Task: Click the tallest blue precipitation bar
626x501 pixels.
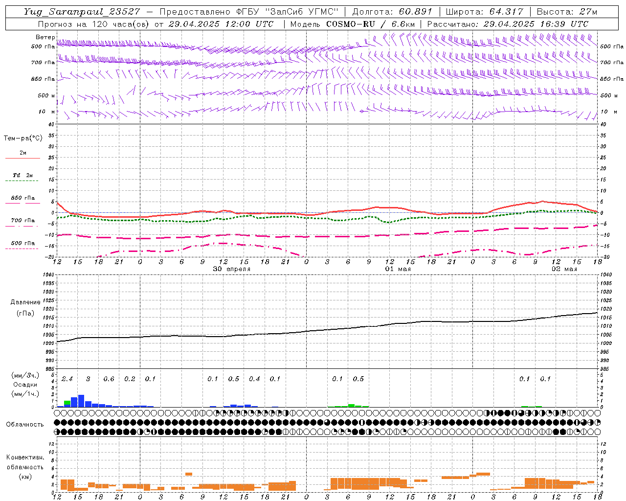Action: pyautogui.click(x=81, y=401)
